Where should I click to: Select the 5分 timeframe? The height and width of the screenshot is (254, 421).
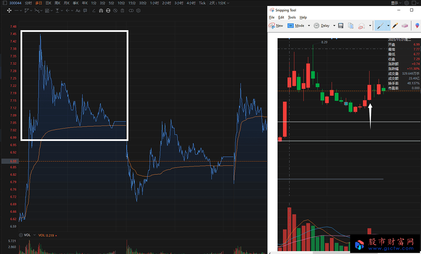pos(112,3)
